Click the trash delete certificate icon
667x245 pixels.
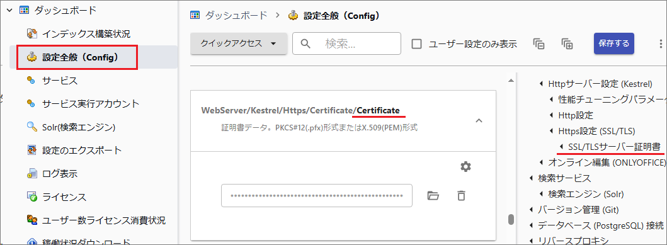pos(461,196)
